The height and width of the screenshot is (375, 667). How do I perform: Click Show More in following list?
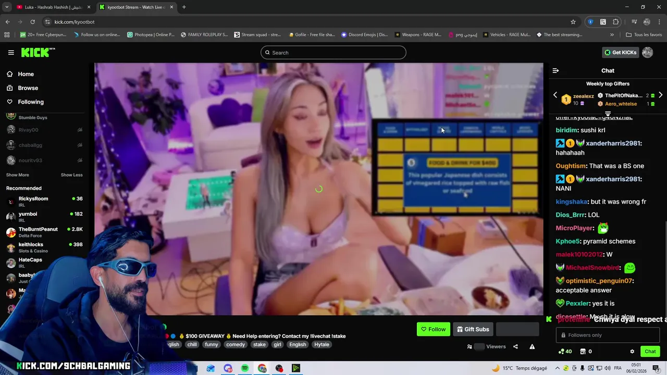[x=18, y=175]
